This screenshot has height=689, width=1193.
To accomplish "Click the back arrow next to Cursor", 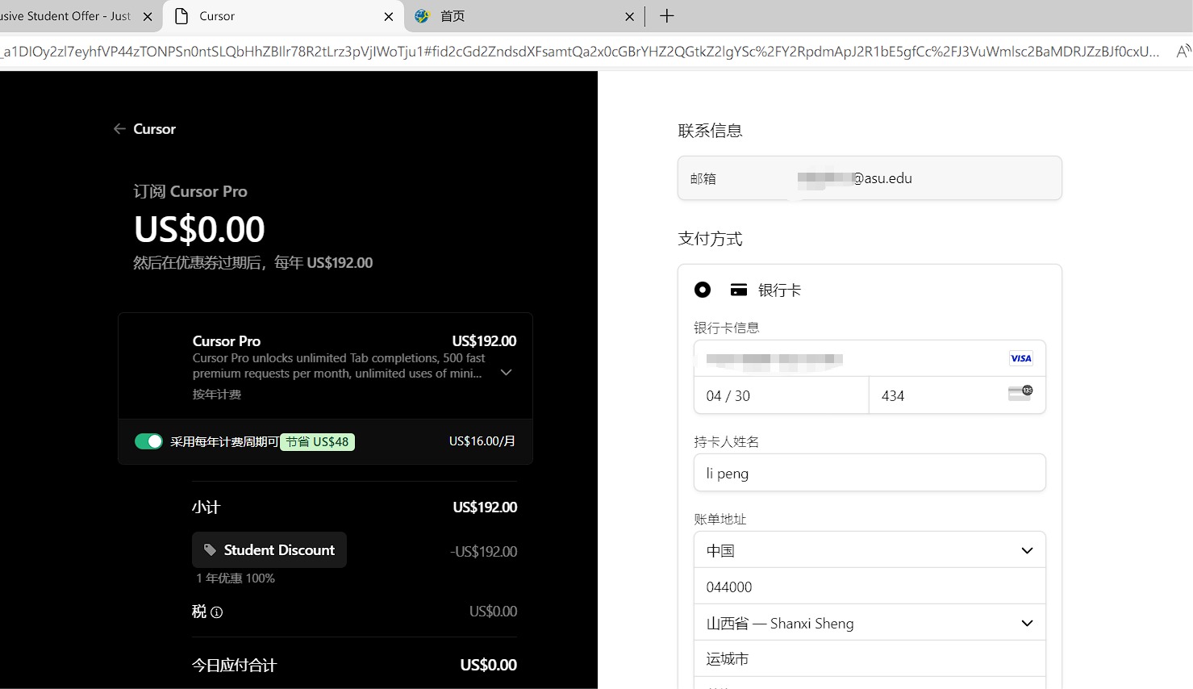I will (x=119, y=129).
